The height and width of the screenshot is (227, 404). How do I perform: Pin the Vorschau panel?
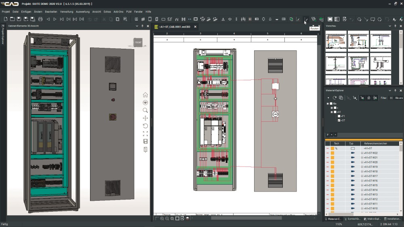(x=395, y=26)
